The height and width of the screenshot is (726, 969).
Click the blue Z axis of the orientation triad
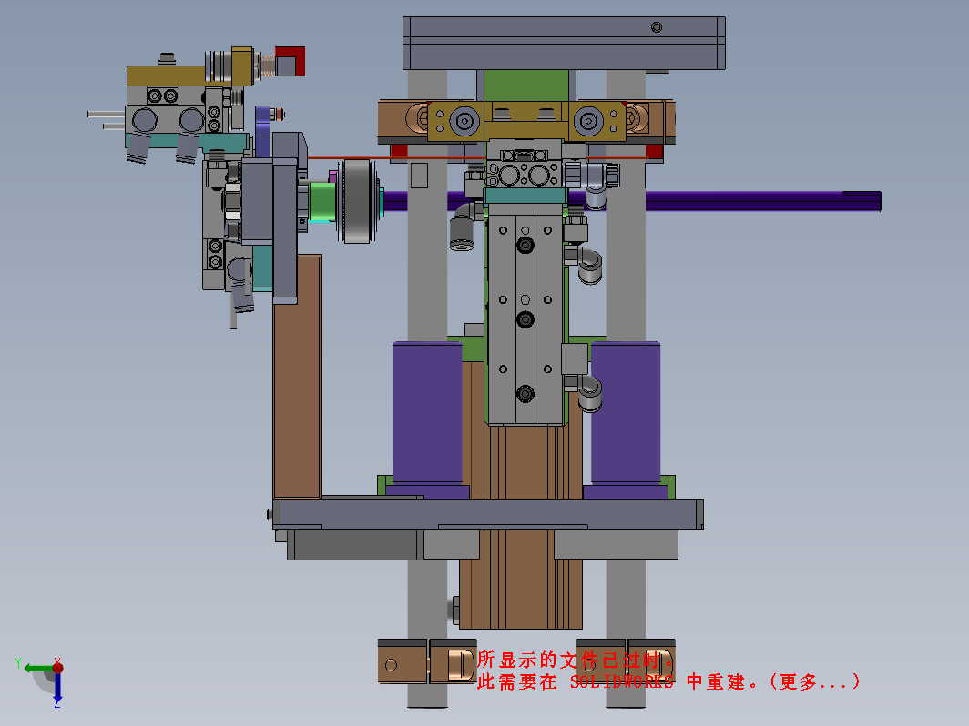click(x=57, y=688)
